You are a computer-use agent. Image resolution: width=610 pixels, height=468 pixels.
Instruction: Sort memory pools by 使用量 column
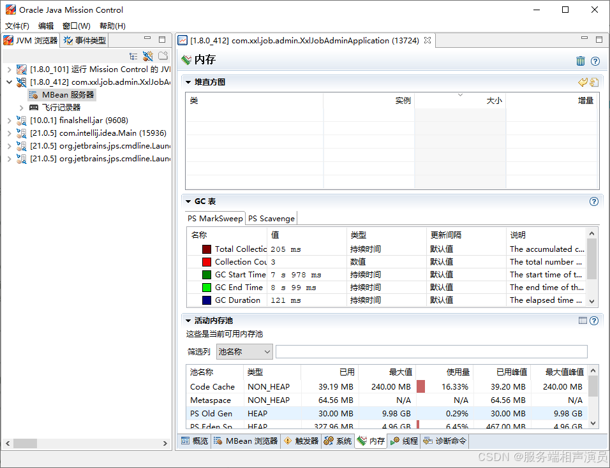pos(445,372)
